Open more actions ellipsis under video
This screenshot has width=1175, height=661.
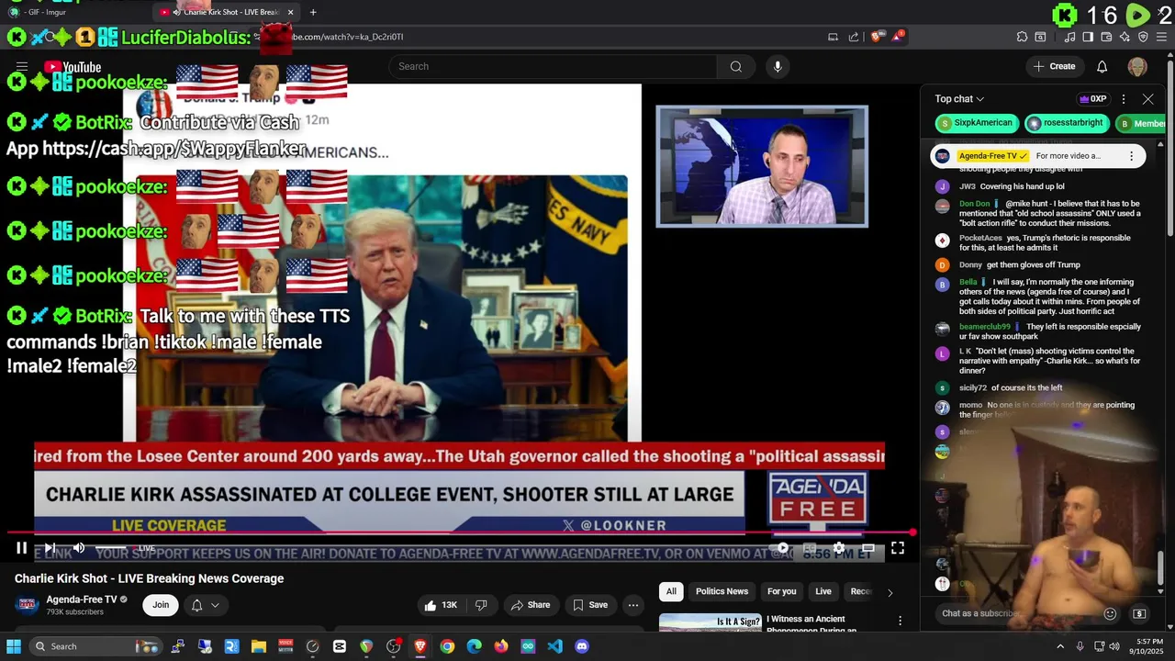pos(632,605)
